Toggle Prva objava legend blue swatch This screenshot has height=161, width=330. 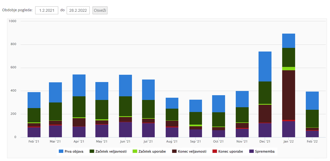coord(61,151)
